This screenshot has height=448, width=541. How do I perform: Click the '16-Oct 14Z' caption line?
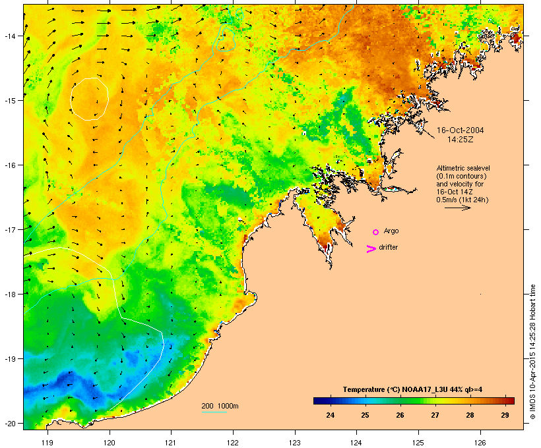[455, 192]
